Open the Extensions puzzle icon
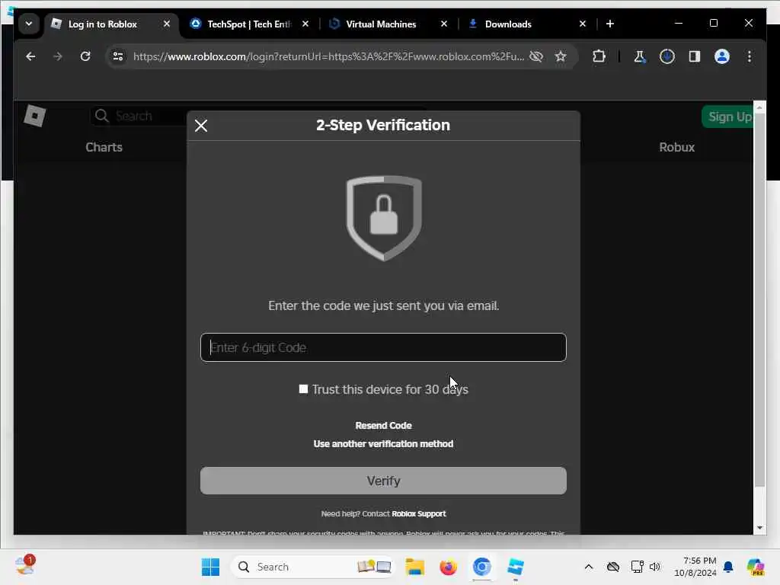This screenshot has width=780, height=585. click(599, 56)
